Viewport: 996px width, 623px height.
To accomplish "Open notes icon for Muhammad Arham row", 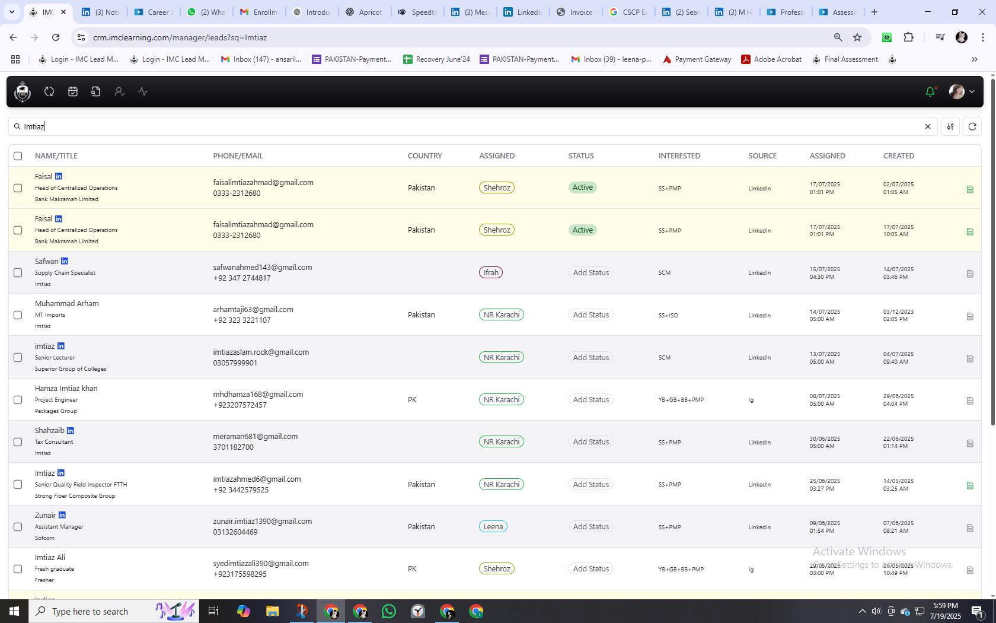I will coord(970,316).
